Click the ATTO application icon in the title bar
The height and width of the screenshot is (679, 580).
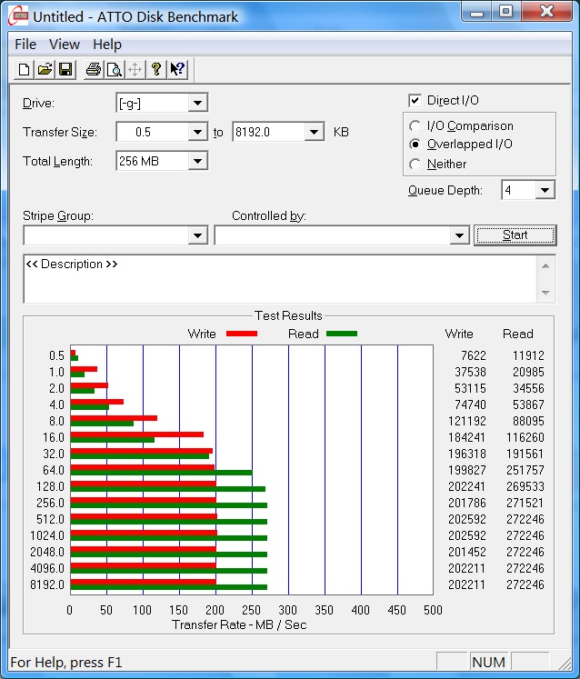18,16
